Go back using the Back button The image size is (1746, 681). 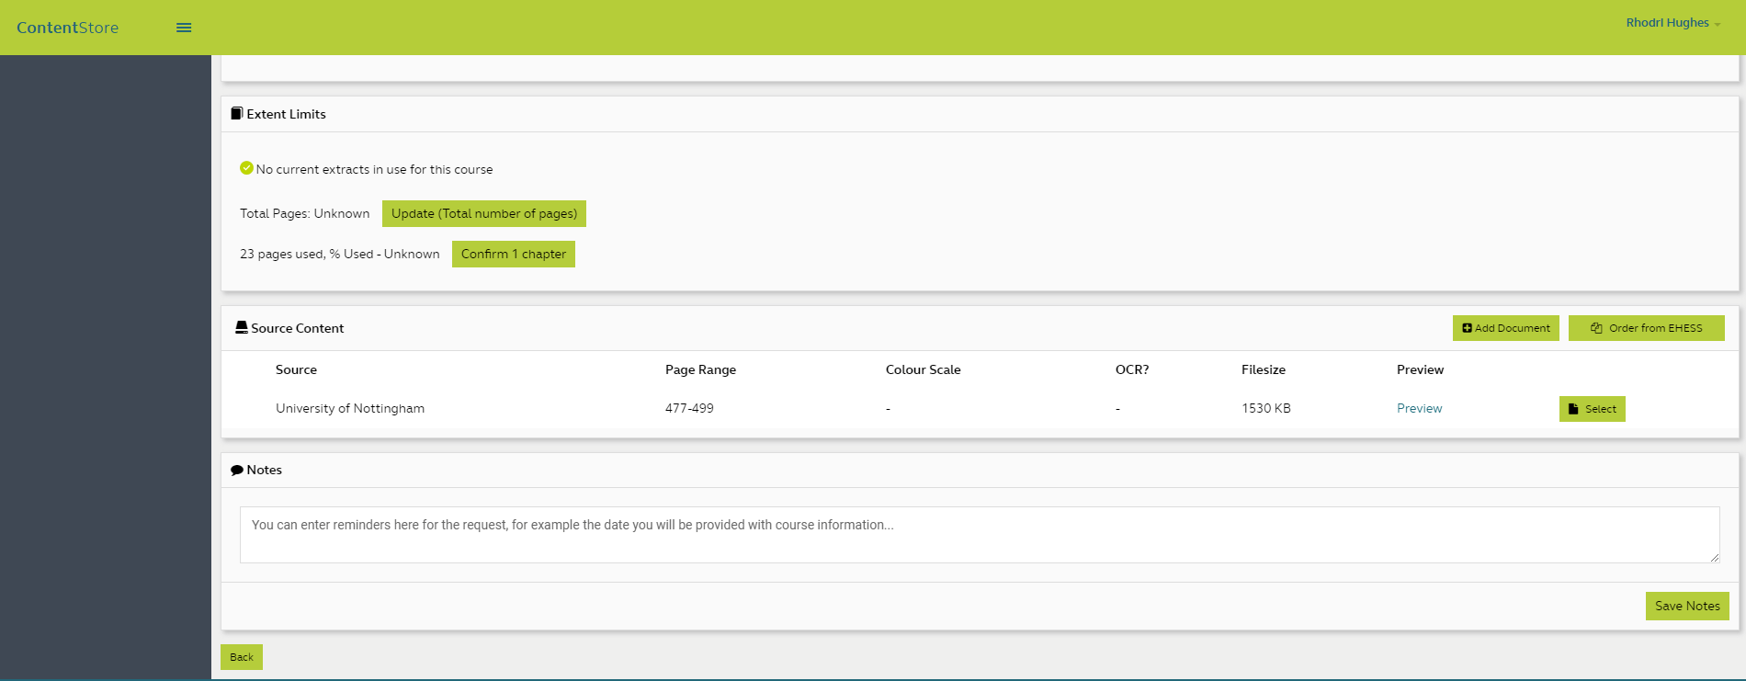[x=242, y=657]
